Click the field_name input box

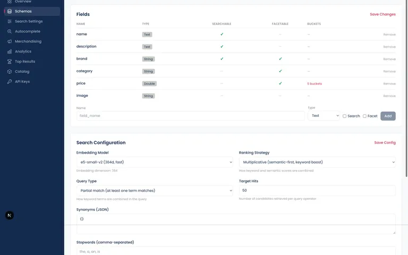(x=190, y=116)
